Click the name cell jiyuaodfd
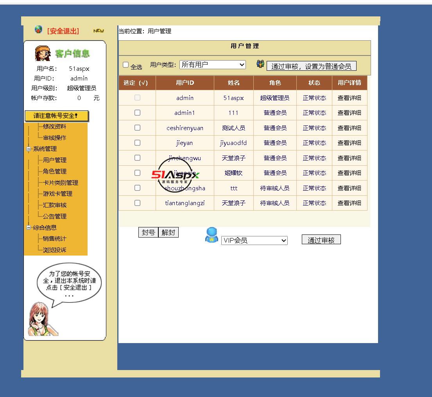Image resolution: width=432 pixels, height=397 pixels. [233, 143]
